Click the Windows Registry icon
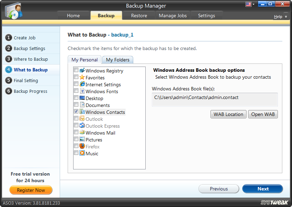 tap(82, 70)
